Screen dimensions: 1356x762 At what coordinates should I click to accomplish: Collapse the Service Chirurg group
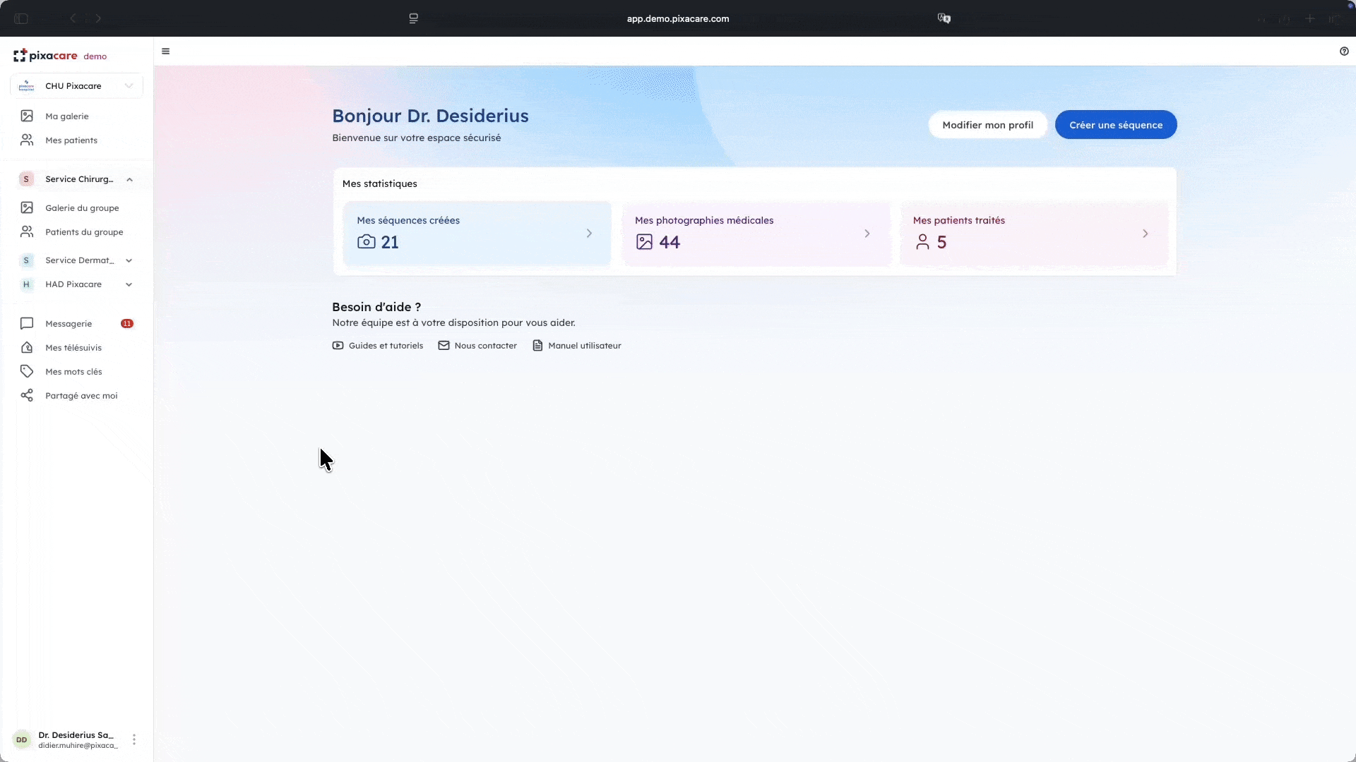[129, 179]
